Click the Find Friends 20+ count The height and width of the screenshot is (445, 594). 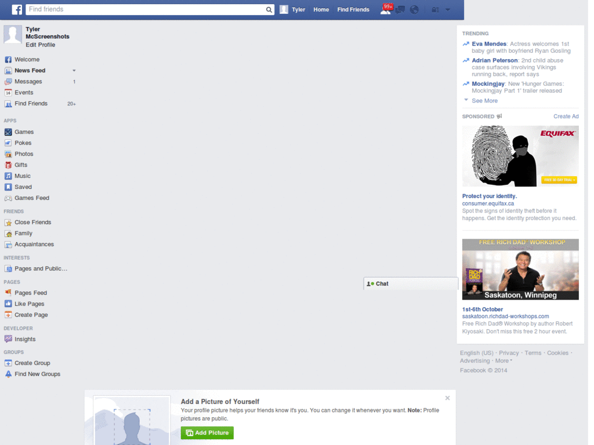pos(71,104)
